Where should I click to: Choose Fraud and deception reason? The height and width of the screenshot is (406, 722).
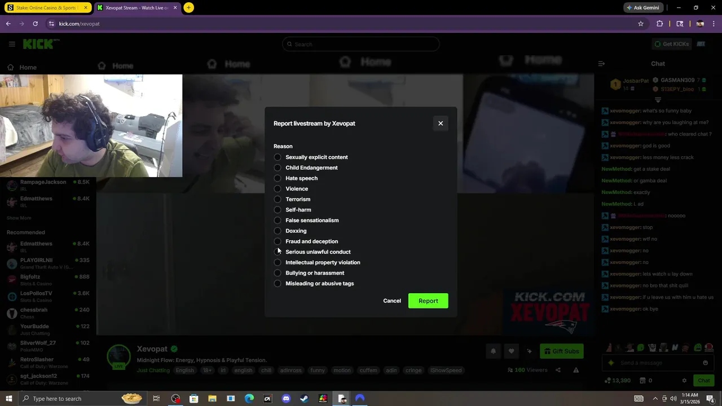coord(278,241)
